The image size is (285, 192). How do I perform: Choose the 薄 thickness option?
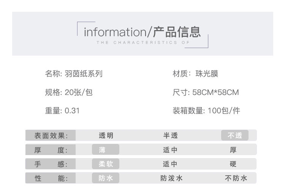[x=106, y=150]
